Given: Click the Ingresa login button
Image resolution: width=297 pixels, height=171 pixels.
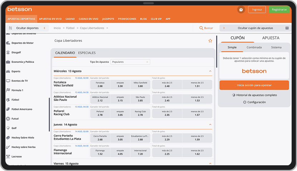Looking at the screenshot, I should pyautogui.click(x=257, y=10).
